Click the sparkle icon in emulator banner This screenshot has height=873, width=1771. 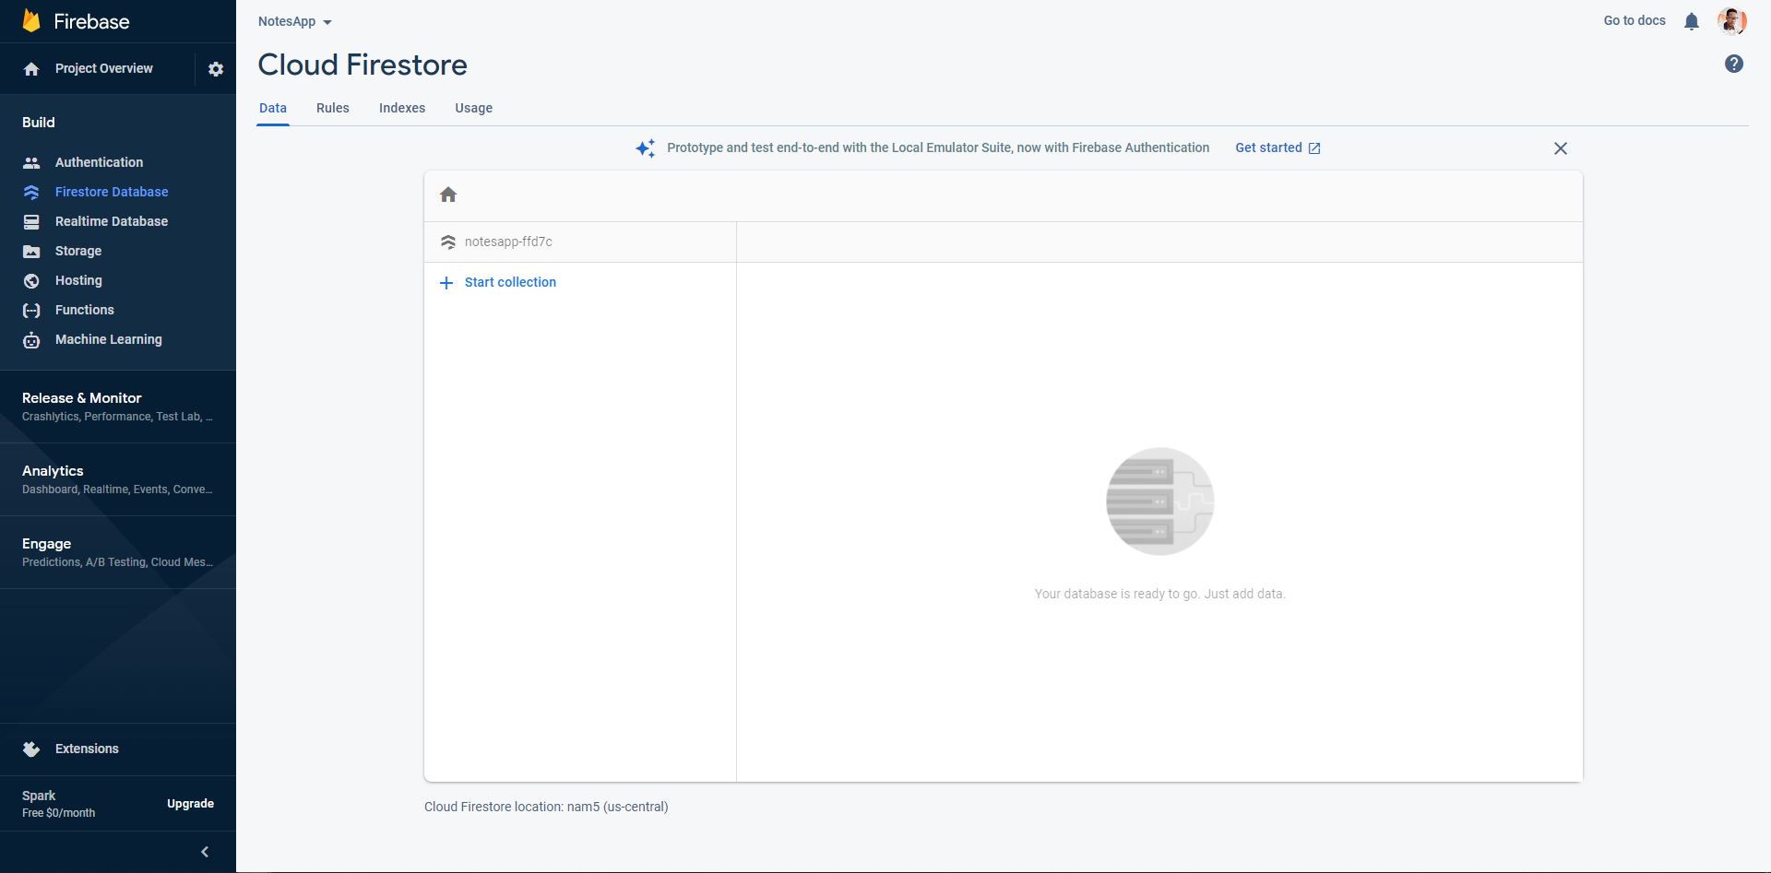646,147
